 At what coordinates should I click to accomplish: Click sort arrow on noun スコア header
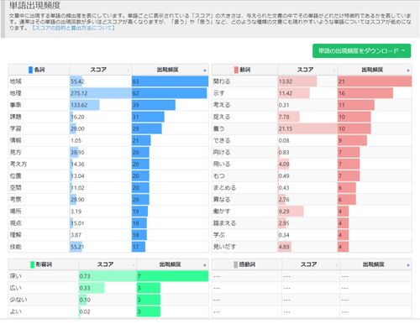pyautogui.click(x=129, y=71)
